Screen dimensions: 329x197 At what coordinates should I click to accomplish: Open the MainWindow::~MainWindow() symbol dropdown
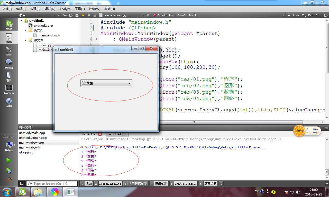[218, 15]
